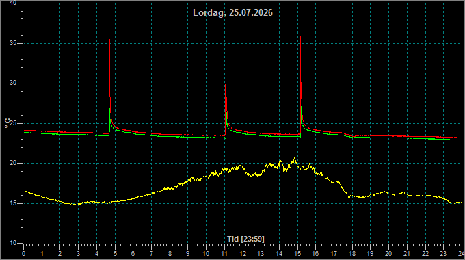Click the Tid [23:59] axis label

click(x=245, y=239)
